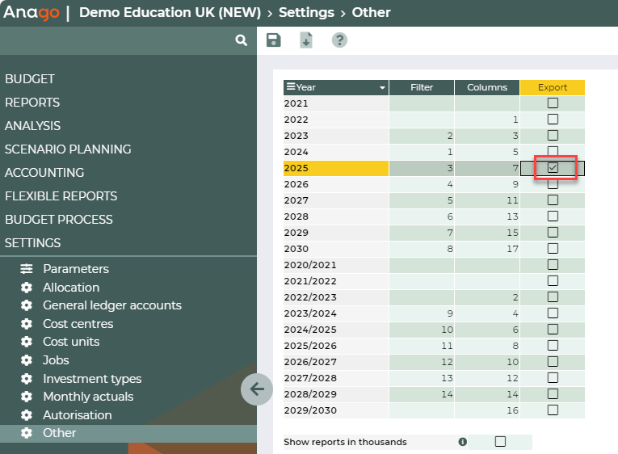Open the BUDGET PROCESS menu section
Screen dimensions: 618x454
pos(59,220)
